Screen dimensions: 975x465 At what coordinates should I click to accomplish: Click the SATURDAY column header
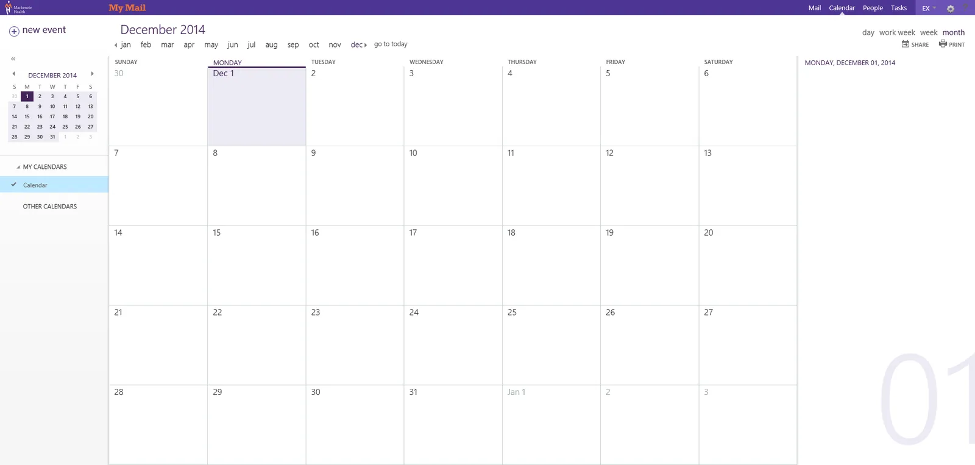click(718, 62)
